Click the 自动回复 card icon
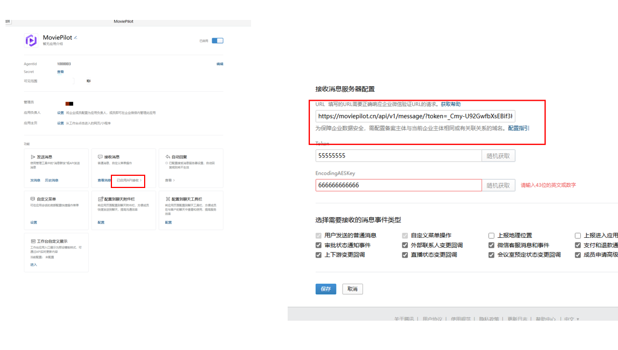 pyautogui.click(x=168, y=157)
